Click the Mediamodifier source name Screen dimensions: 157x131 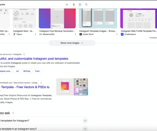(49, 34)
